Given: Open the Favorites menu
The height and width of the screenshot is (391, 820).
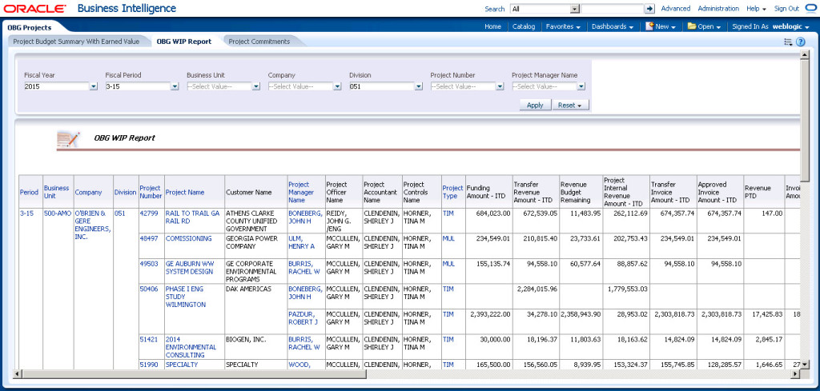Looking at the screenshot, I should tap(563, 26).
